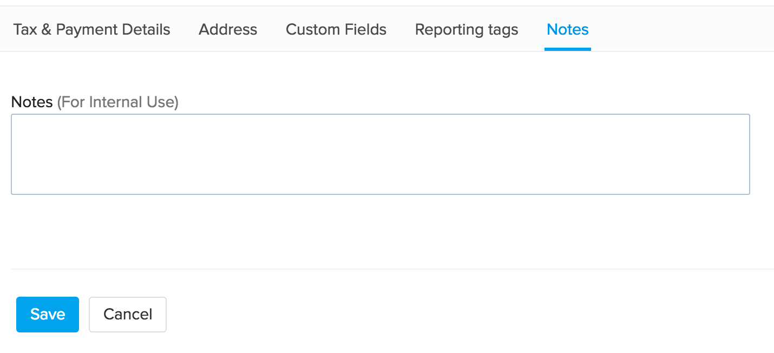Click the Cancel button
774x353 pixels.
click(x=128, y=315)
